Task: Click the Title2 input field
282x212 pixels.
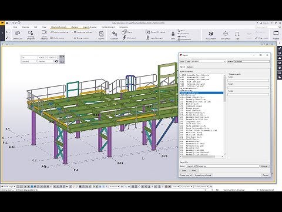Action: [x=248, y=87]
